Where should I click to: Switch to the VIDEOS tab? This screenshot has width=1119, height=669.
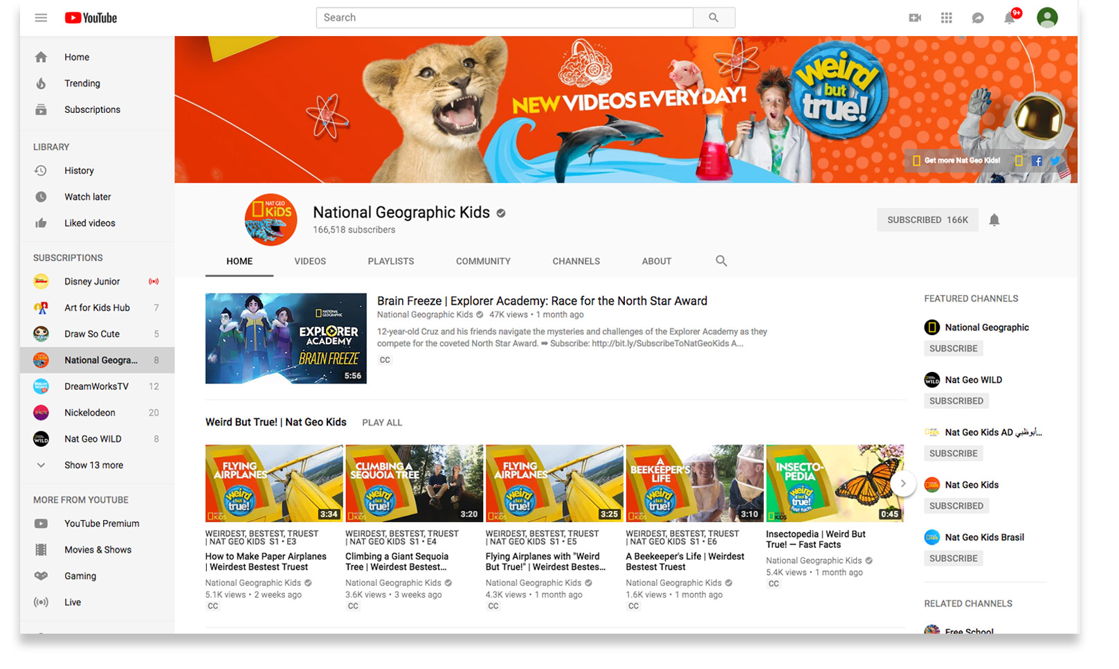pyautogui.click(x=310, y=261)
